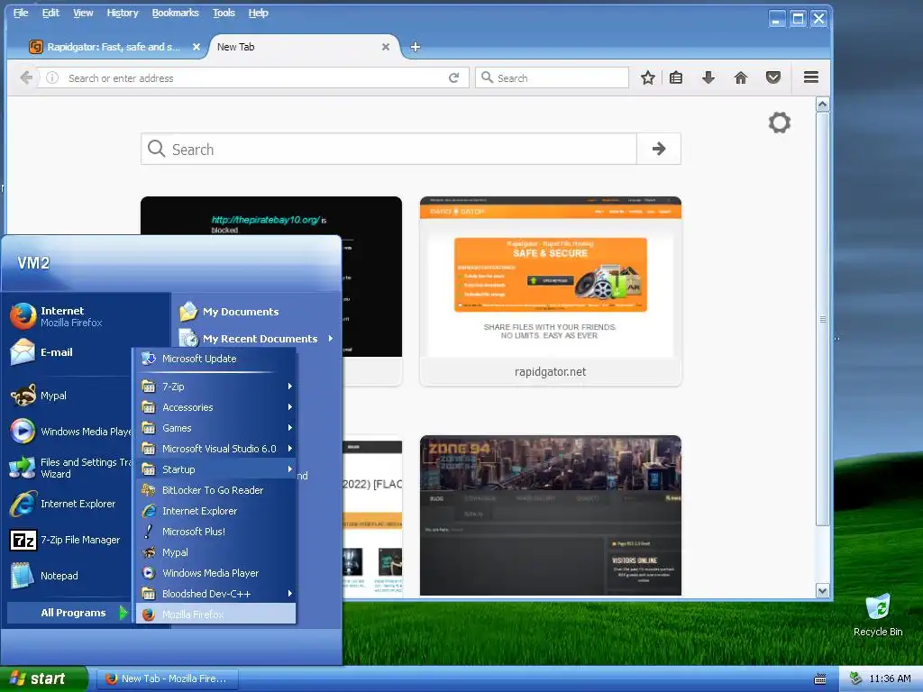Click the new tab page Search field
This screenshot has width=923, height=692.
388,149
